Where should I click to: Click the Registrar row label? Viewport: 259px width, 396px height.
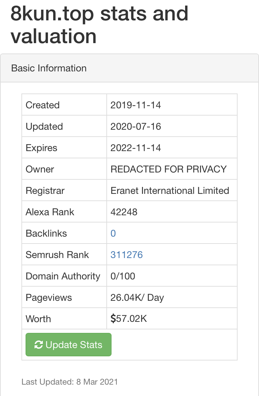(45, 191)
